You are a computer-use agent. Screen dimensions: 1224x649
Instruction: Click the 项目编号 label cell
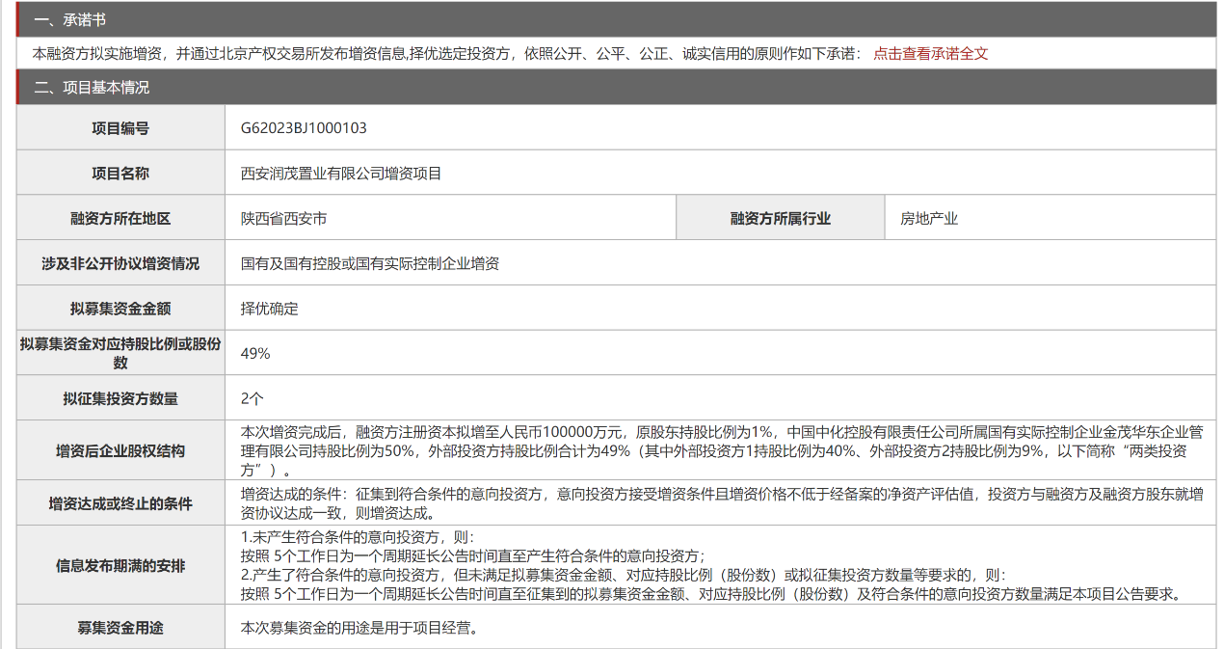(x=120, y=128)
